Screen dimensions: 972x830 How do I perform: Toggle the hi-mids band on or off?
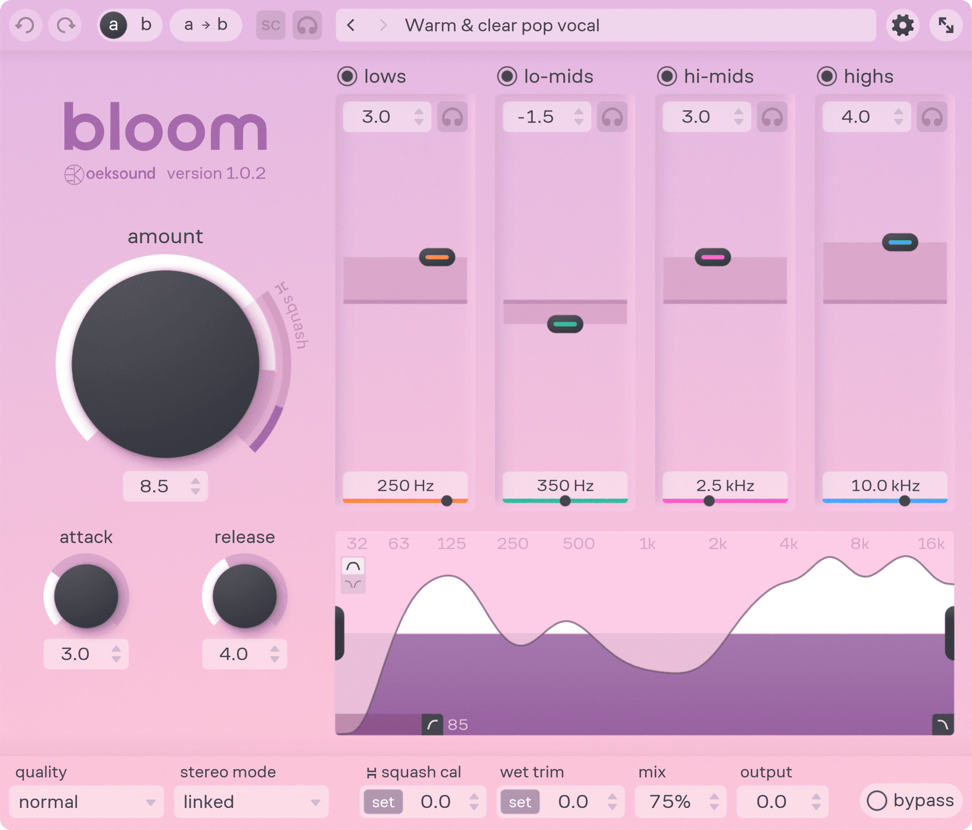(x=667, y=76)
